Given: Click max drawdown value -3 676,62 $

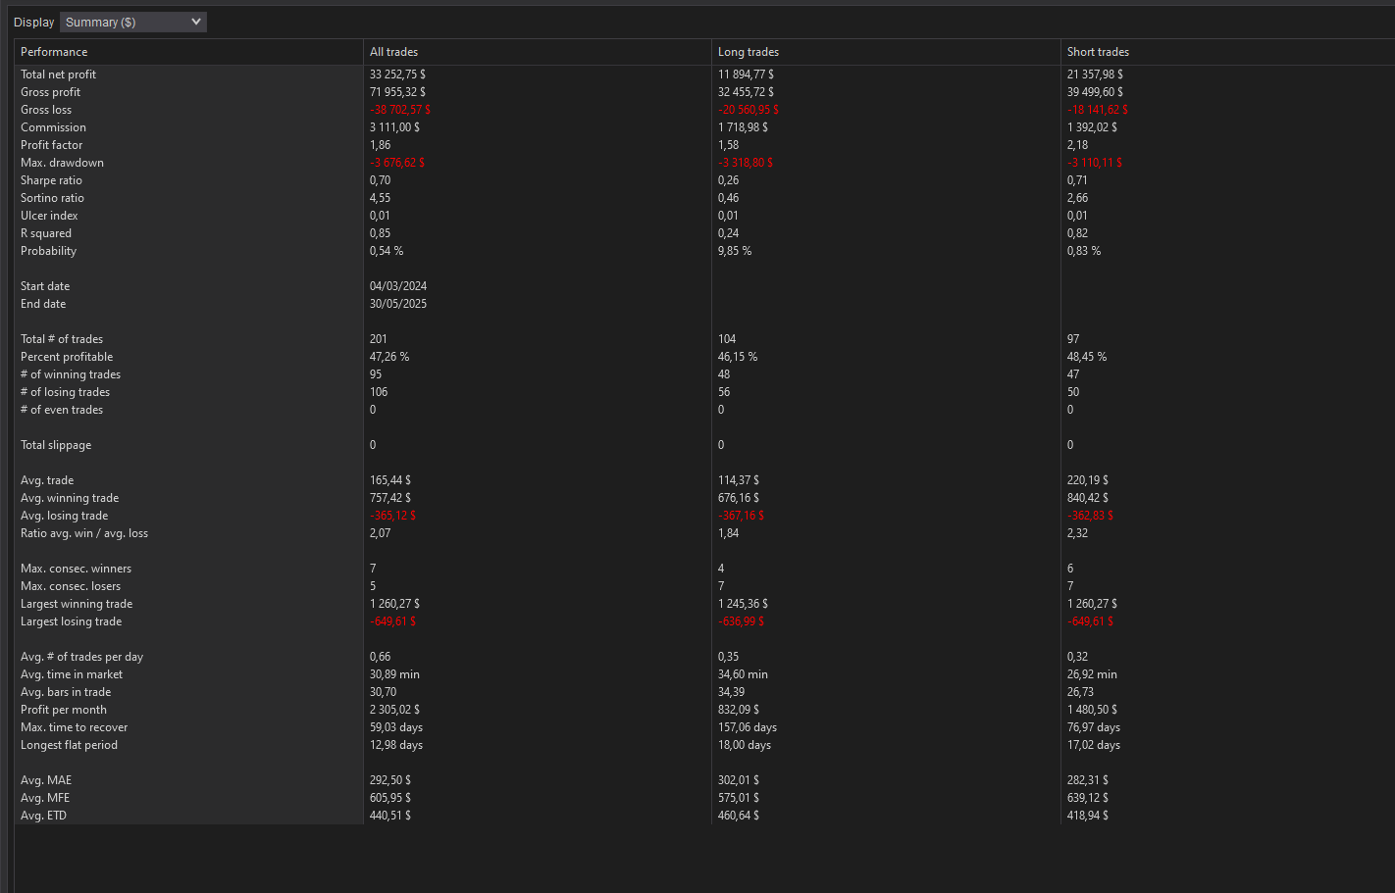Looking at the screenshot, I should 397,163.
